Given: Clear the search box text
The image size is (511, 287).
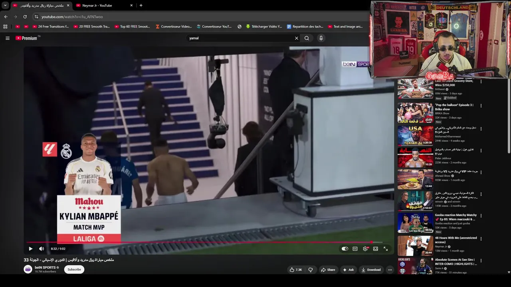Looking at the screenshot, I should click(x=296, y=38).
